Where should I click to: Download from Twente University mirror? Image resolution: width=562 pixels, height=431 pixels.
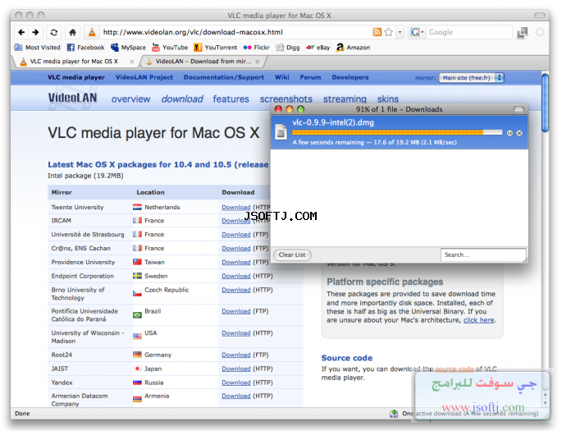(235, 207)
